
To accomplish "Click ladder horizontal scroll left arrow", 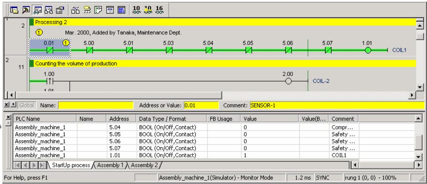I will (x=11, y=95).
